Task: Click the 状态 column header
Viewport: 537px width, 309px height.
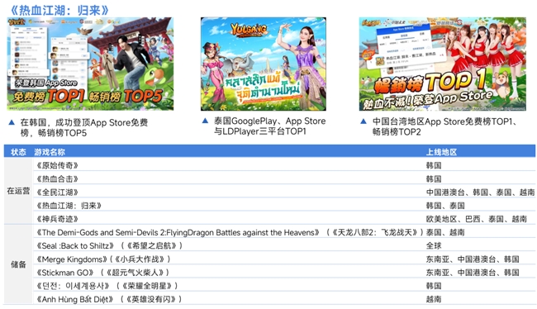Action: pyautogui.click(x=18, y=152)
